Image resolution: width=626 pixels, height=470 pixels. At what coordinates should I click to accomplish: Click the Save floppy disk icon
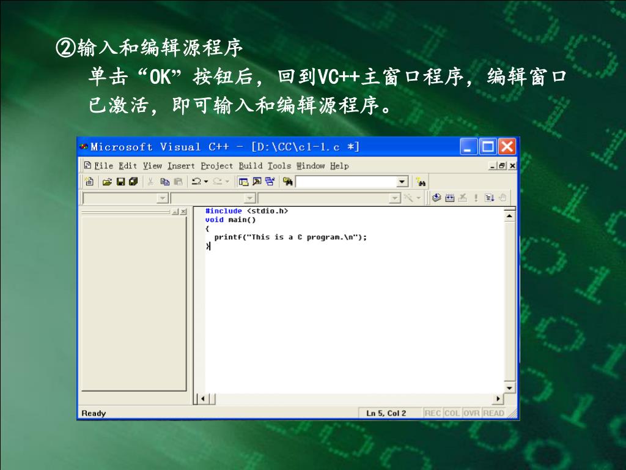coord(120,182)
